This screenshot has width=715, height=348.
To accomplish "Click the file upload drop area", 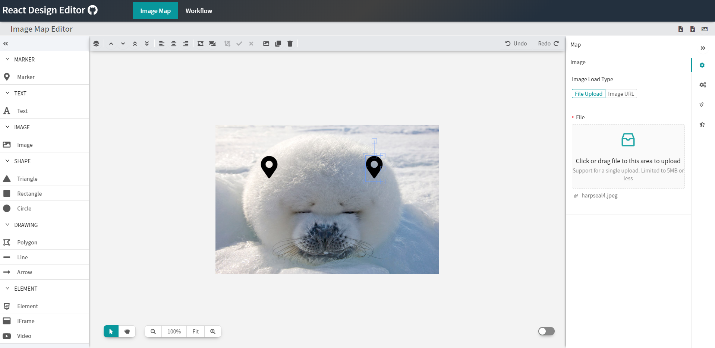I will pyautogui.click(x=628, y=156).
